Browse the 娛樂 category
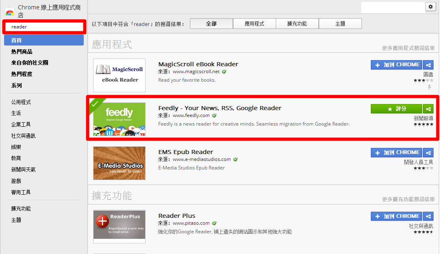The height and width of the screenshot is (254, 440). tap(16, 147)
